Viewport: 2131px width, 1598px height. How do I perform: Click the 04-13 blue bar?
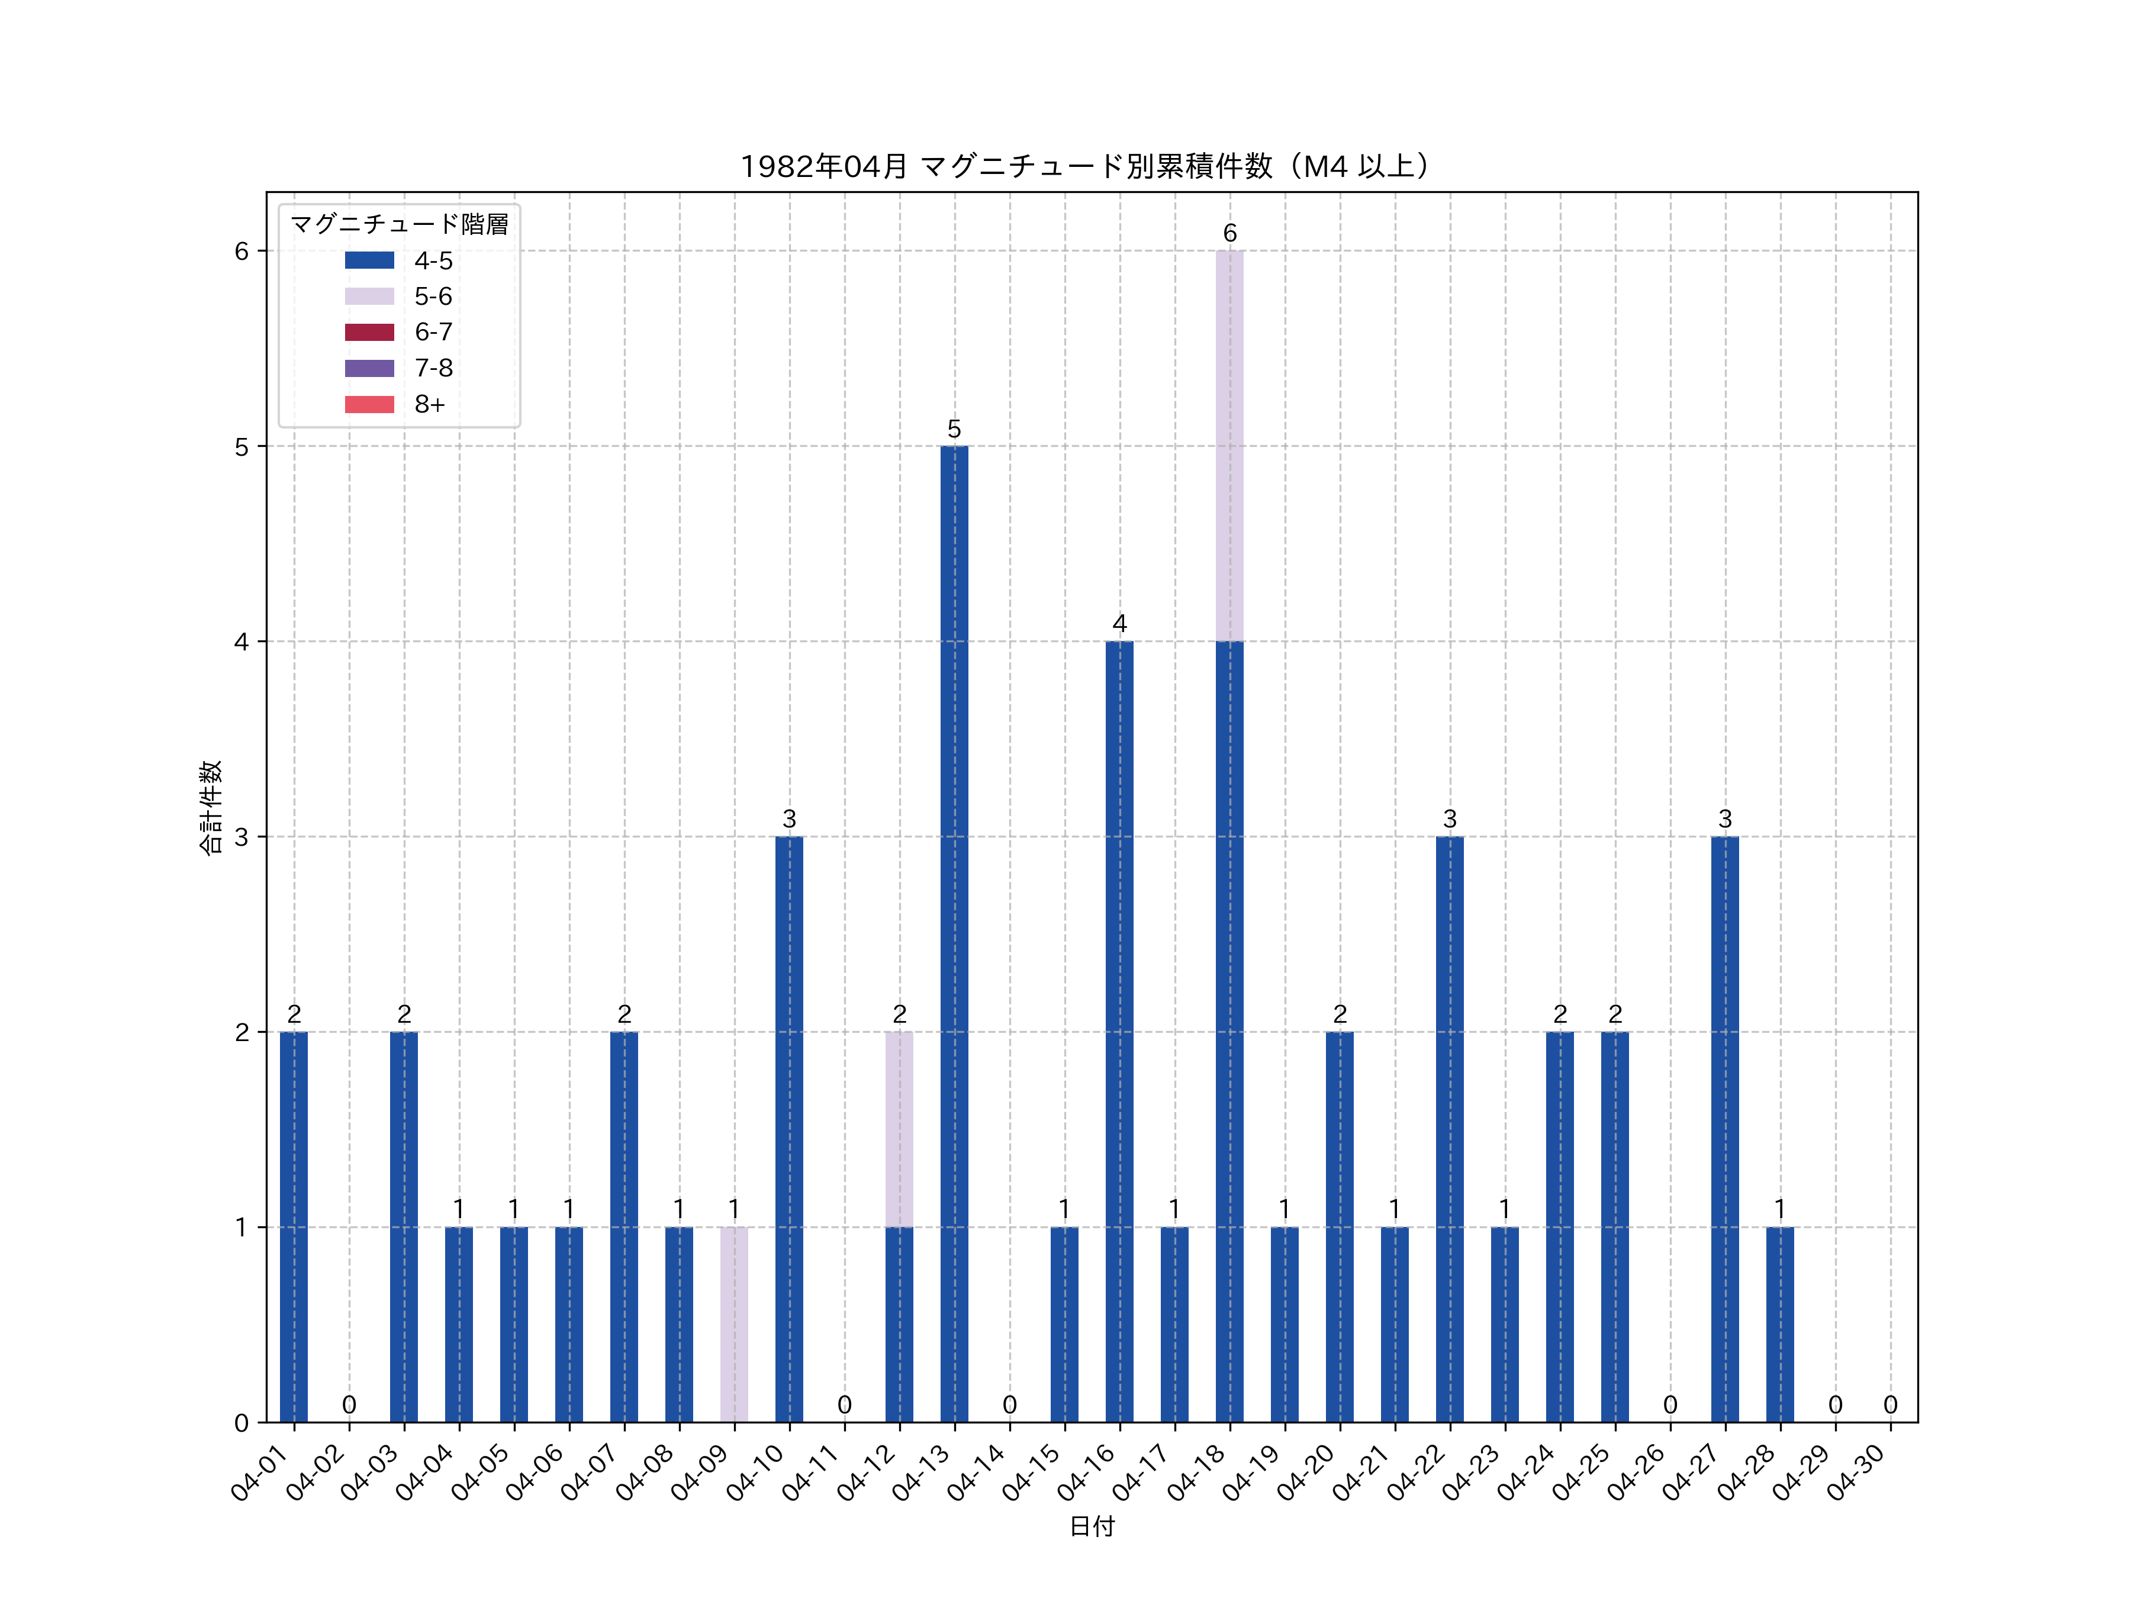(954, 935)
